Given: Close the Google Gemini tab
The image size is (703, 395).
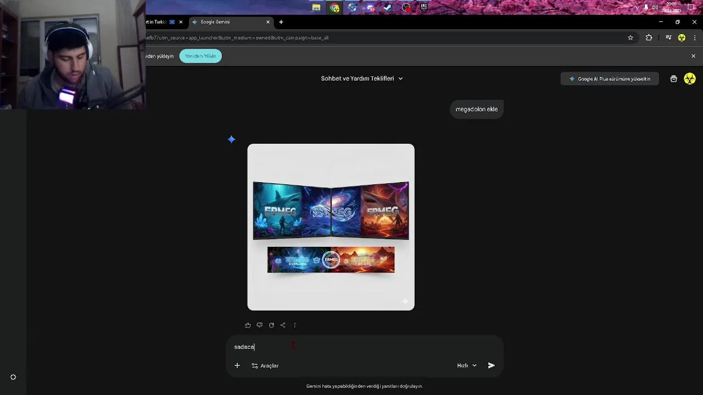Looking at the screenshot, I should click(268, 22).
